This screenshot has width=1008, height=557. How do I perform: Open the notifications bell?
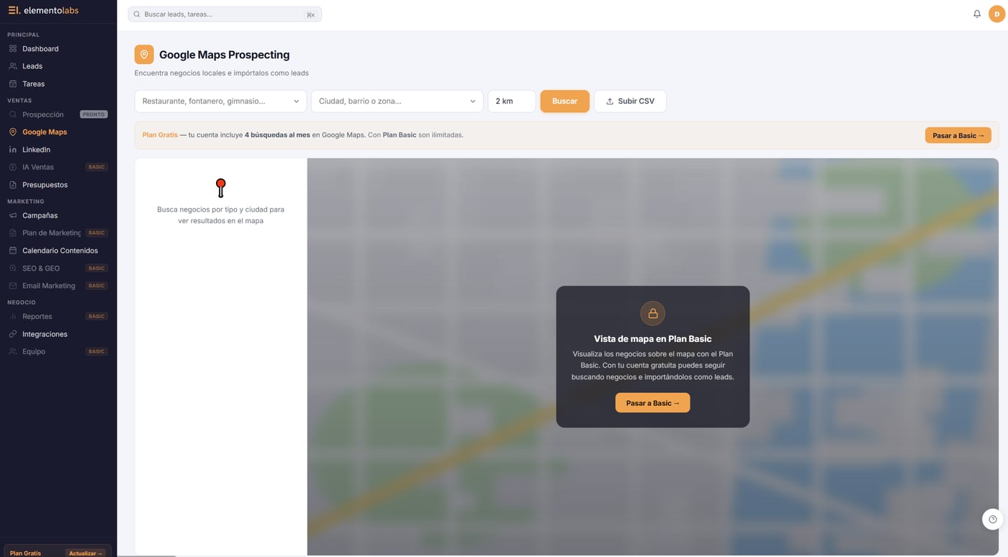pos(977,14)
